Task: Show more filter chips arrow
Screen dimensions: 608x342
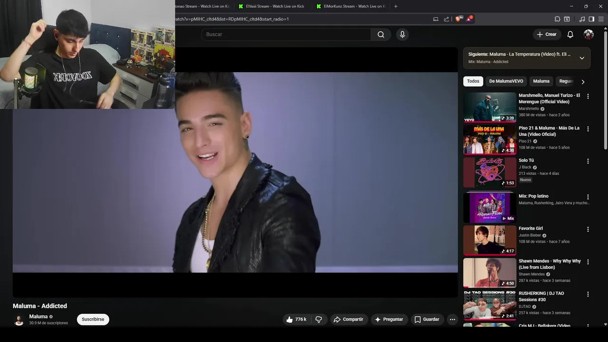Action: (583, 82)
